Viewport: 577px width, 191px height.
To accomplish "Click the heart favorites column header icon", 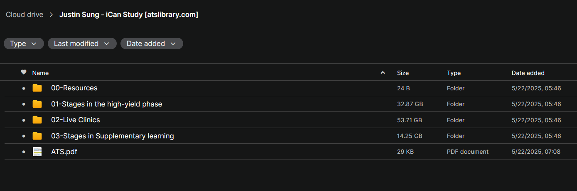I will (x=24, y=73).
